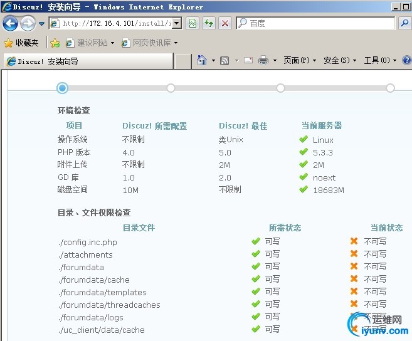The height and width of the screenshot is (341, 412).
Task: Click the ./forumdata/threadcaches directory name
Action: tap(109, 305)
